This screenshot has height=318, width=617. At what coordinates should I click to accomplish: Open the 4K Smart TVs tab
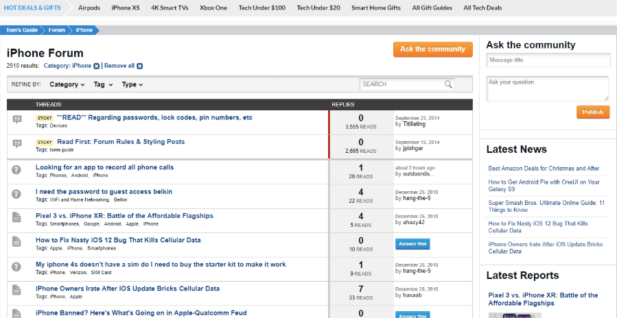click(x=170, y=8)
